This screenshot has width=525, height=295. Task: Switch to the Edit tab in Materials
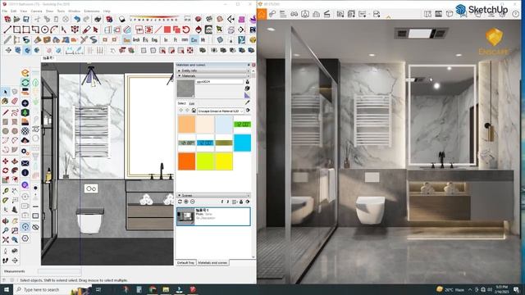coord(191,104)
